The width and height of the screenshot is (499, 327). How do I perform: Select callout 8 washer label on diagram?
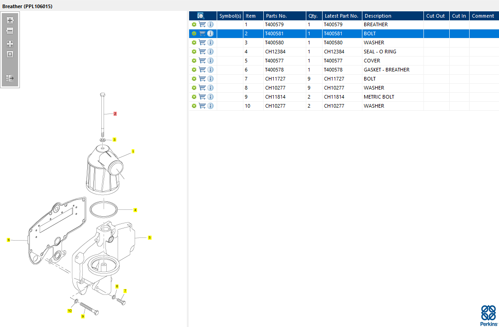[x=117, y=286]
